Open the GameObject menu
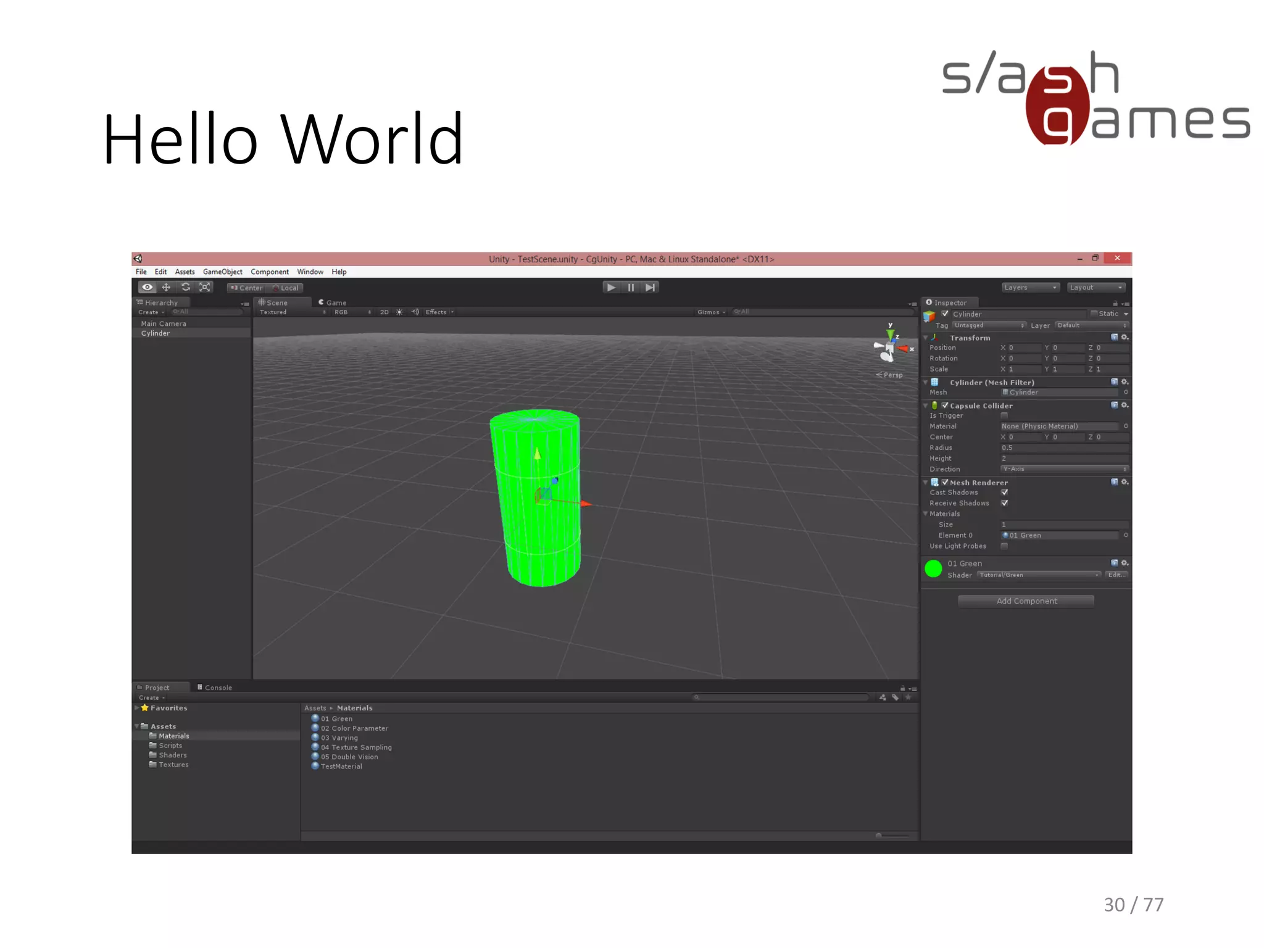Viewport: 1264px width, 948px height. 222,272
